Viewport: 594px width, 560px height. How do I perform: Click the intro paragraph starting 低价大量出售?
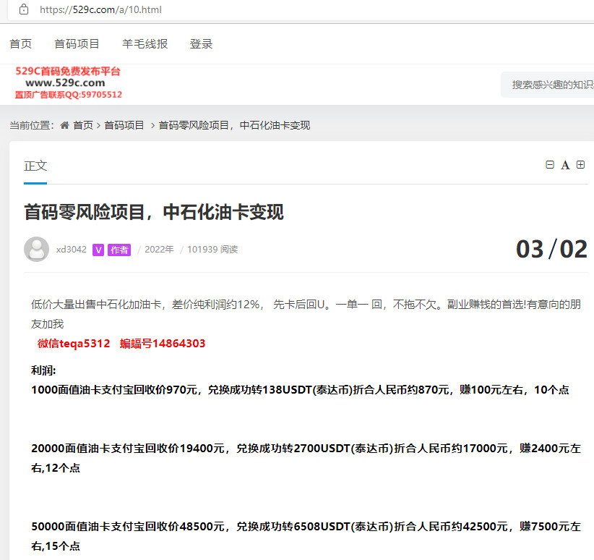(306, 314)
